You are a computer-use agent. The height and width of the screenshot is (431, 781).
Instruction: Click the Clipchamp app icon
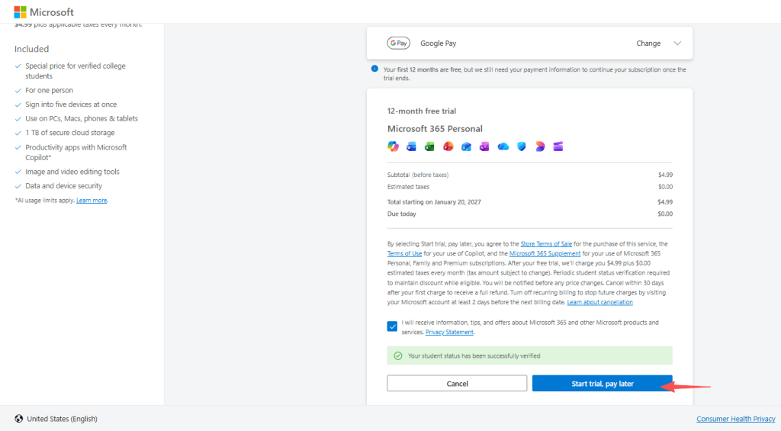558,146
